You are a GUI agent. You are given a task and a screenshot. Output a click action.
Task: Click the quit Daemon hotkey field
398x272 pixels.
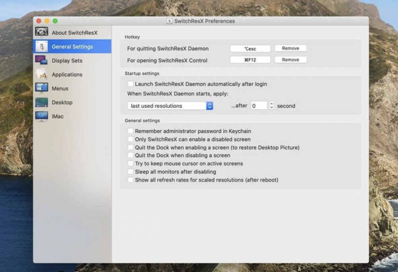coord(250,49)
